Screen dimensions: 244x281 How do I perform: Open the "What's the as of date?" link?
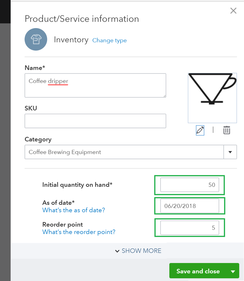pyautogui.click(x=74, y=210)
